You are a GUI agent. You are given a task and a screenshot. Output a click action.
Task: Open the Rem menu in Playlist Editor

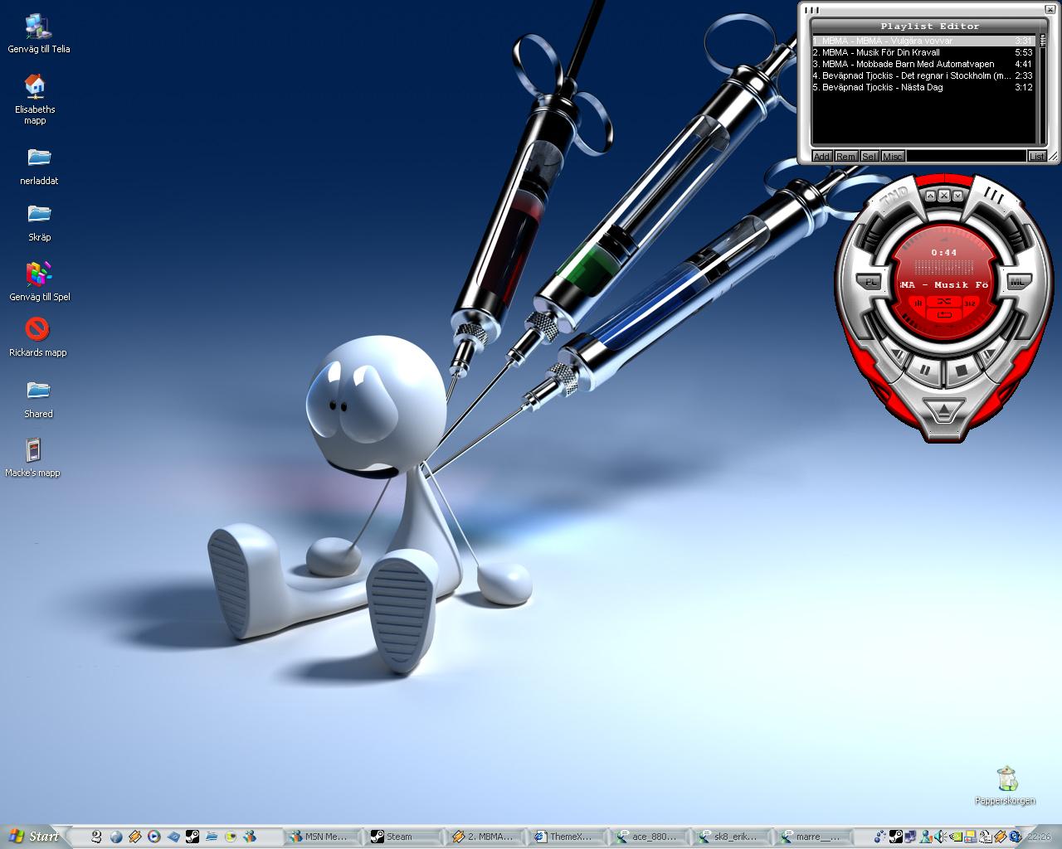tap(845, 156)
